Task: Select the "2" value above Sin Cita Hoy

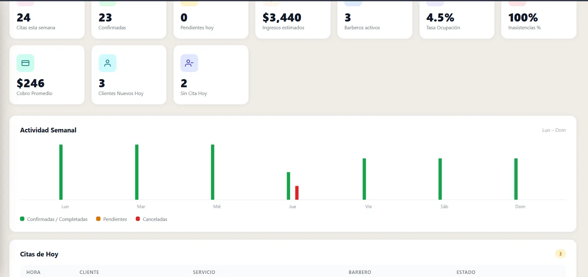Action: coord(184,84)
